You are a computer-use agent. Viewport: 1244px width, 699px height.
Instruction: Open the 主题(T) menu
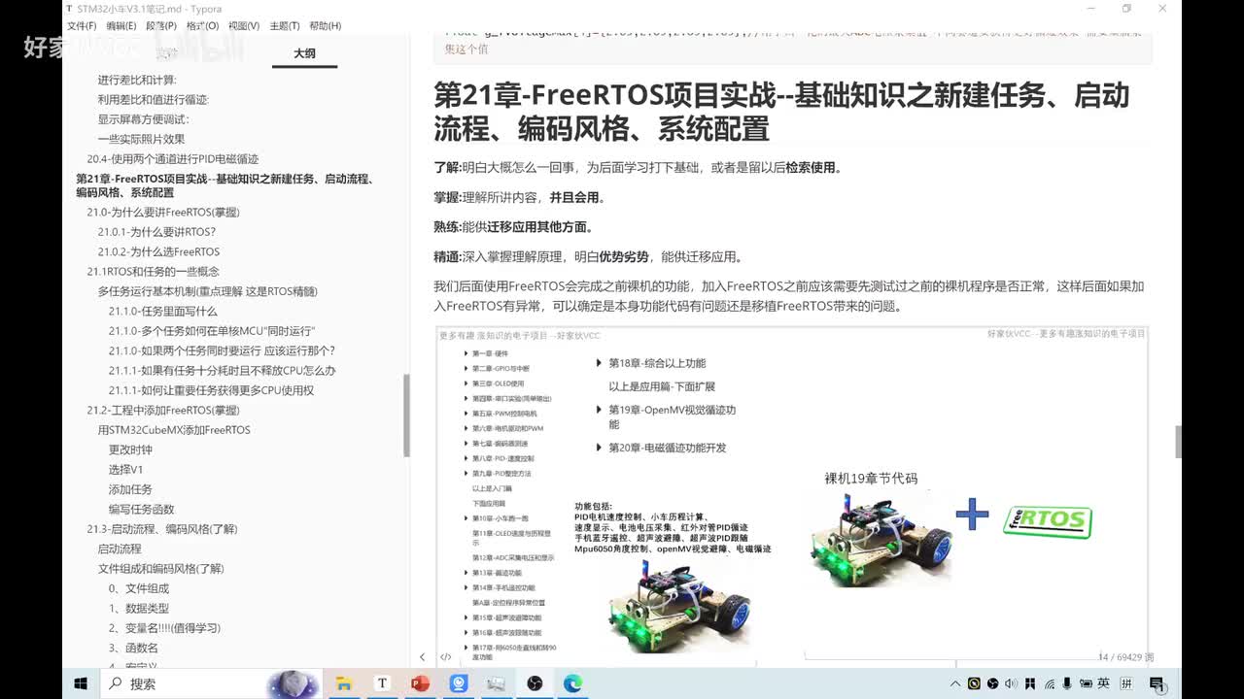(x=284, y=26)
